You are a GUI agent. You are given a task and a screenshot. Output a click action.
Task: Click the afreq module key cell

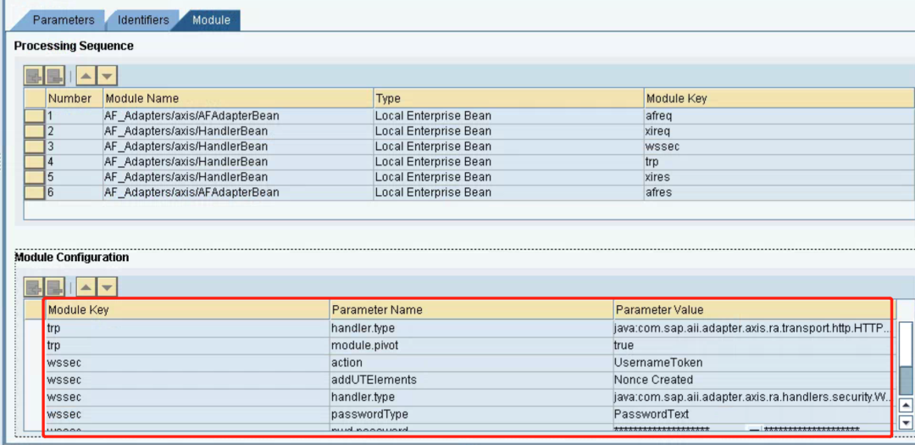(x=779, y=115)
